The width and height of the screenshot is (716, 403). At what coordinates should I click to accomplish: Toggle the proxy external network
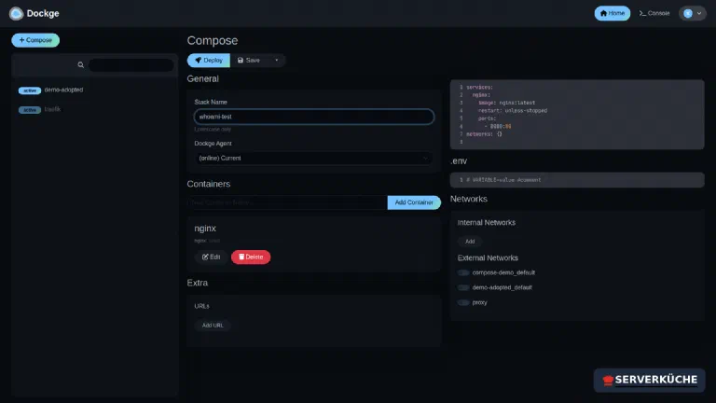pos(463,302)
